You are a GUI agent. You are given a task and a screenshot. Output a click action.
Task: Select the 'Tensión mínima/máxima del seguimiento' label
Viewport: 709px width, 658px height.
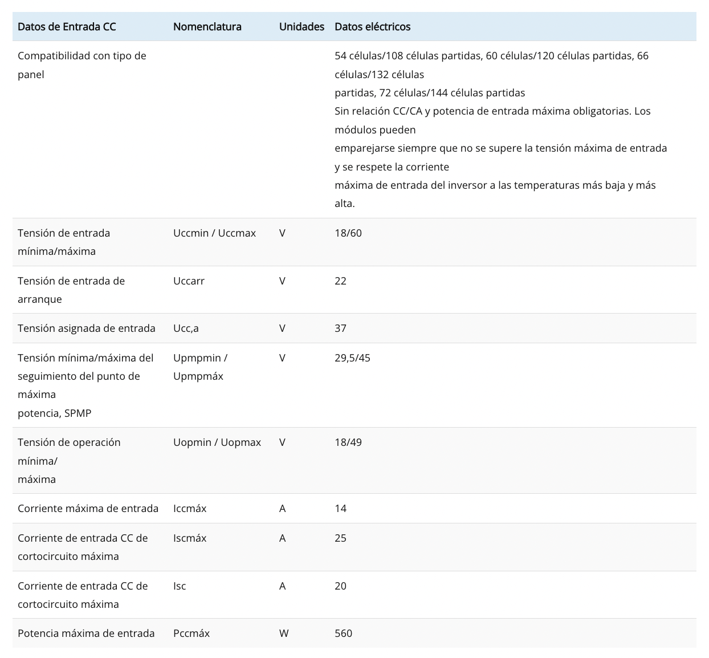click(x=85, y=385)
